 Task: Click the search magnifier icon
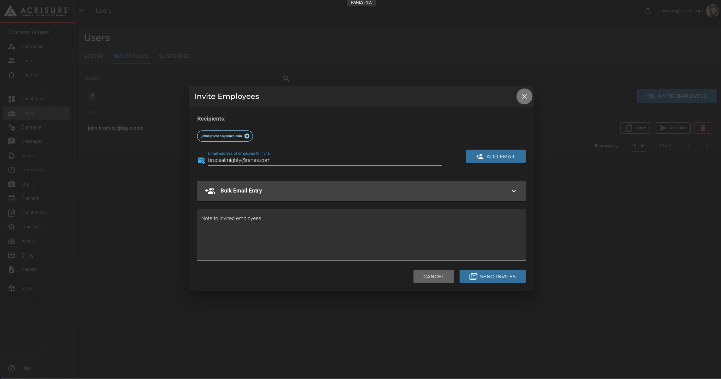(x=286, y=78)
